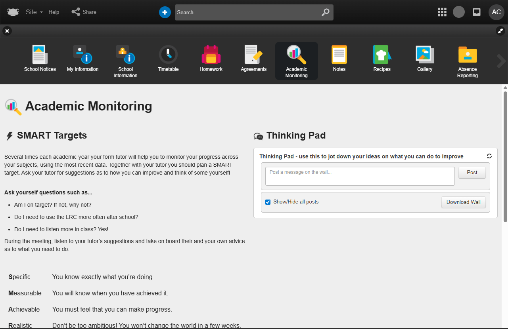Click the Post a message text field
The image size is (508, 329).
coord(360,176)
